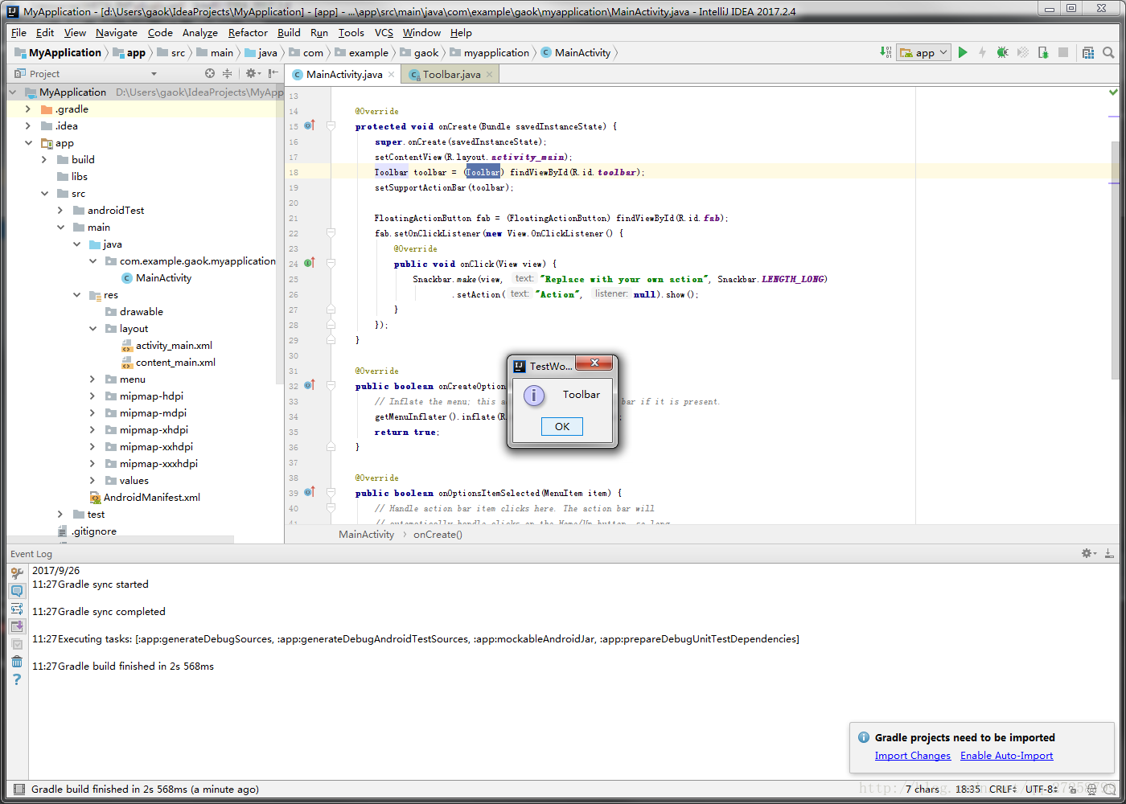Collapse the layout folder in tree
The width and height of the screenshot is (1126, 804).
coord(92,329)
